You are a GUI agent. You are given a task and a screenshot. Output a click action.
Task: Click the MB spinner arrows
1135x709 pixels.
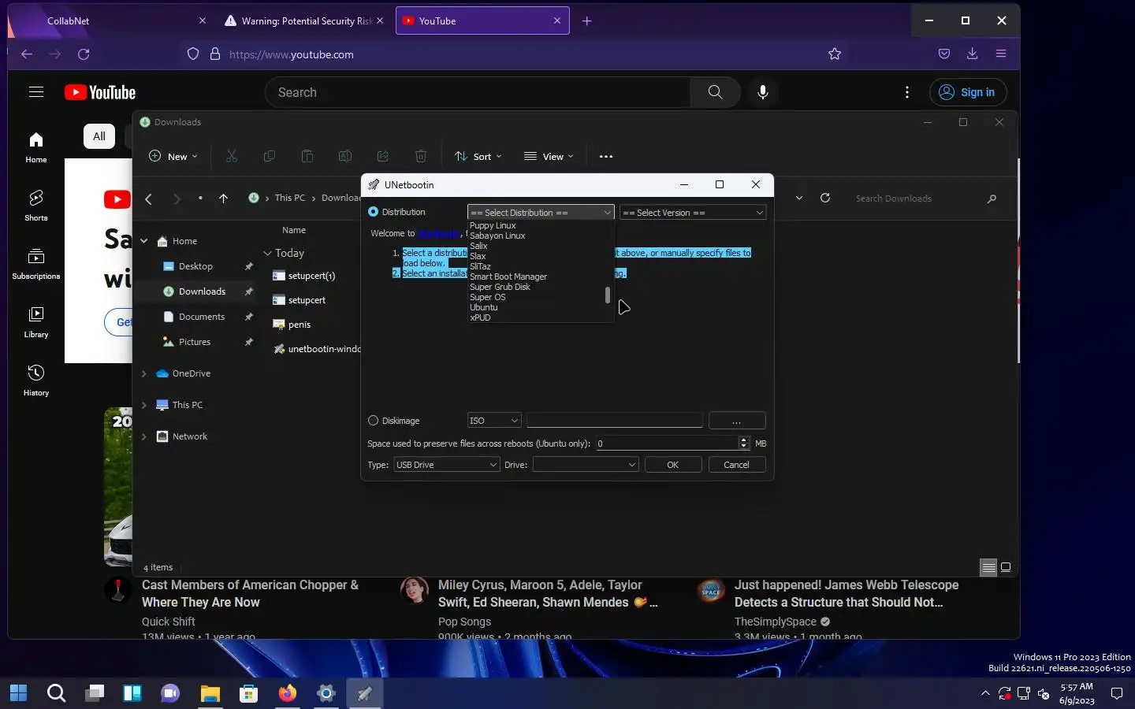[x=744, y=444]
